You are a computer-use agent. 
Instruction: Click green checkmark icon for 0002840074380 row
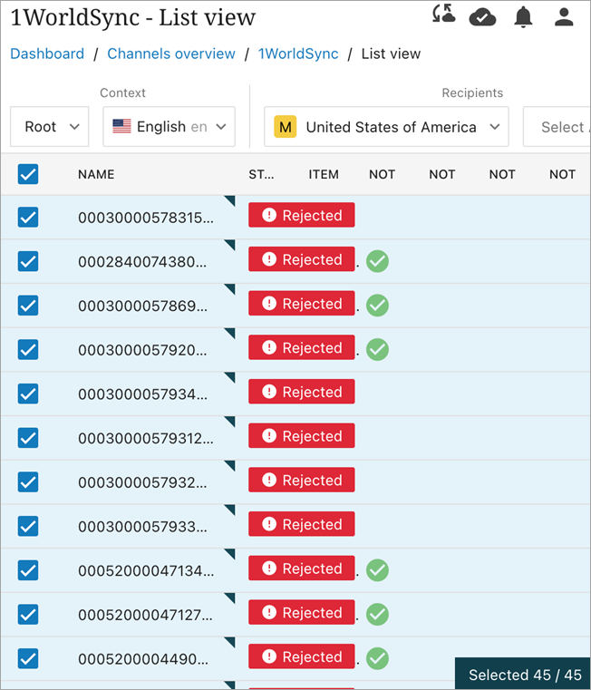(x=378, y=261)
